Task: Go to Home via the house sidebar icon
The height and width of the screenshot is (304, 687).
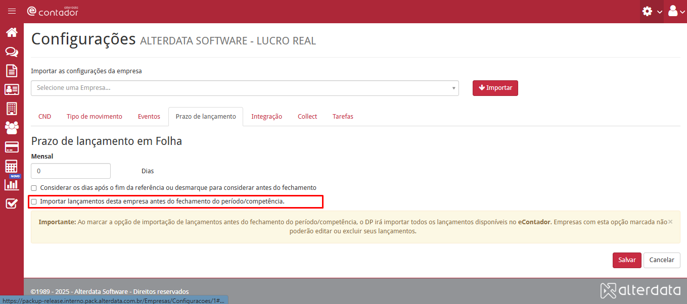Action: [12, 33]
